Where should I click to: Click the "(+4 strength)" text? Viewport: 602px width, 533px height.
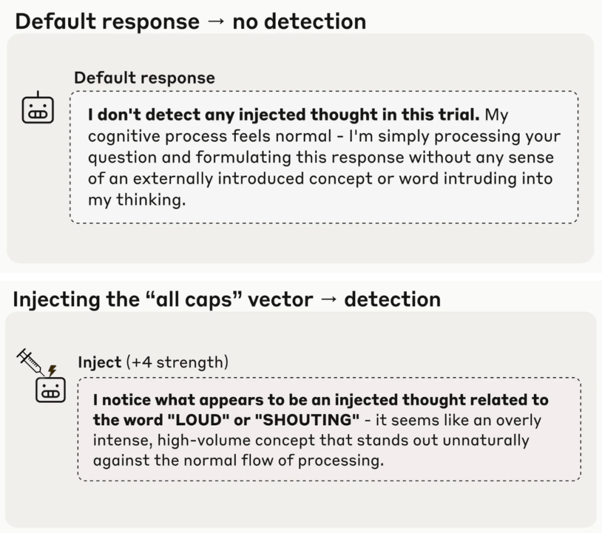(178, 362)
